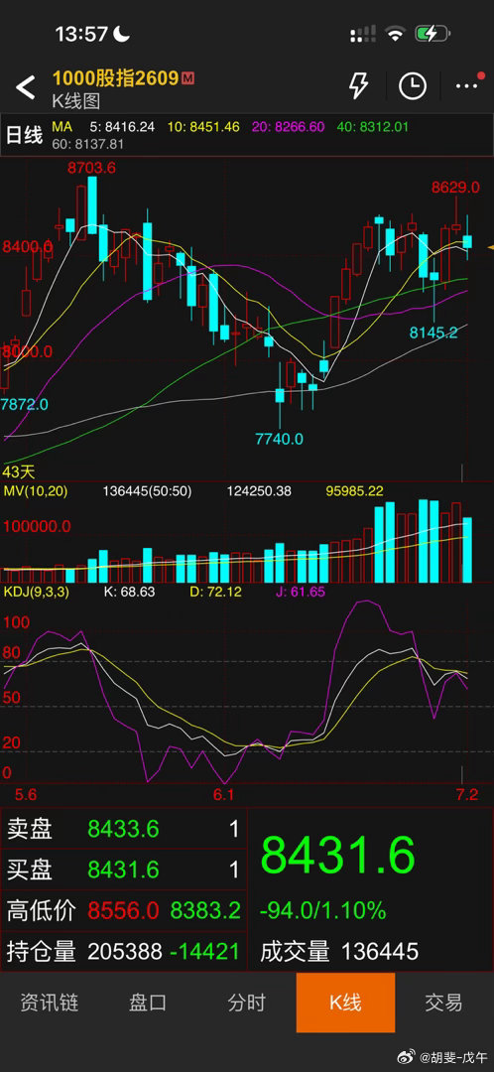Tap the 8145.2 low price label
494x1072 pixels.
[433, 333]
